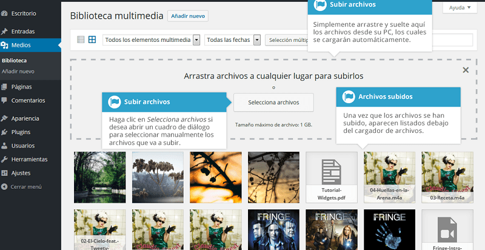Click Selección múltiple button
485x250 pixels.
(287, 40)
